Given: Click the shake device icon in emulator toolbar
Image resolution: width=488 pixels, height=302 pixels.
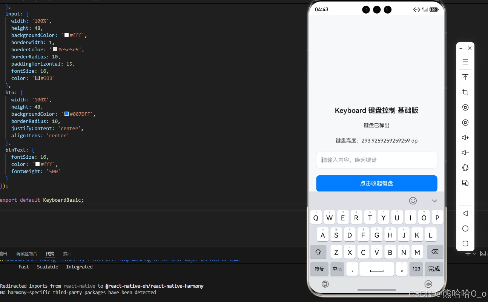Looking at the screenshot, I should pyautogui.click(x=465, y=168).
